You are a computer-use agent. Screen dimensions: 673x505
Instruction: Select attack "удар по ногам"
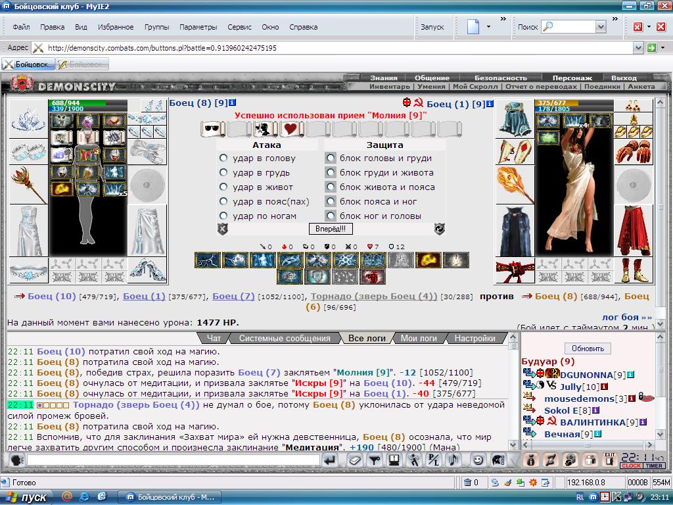pyautogui.click(x=223, y=216)
